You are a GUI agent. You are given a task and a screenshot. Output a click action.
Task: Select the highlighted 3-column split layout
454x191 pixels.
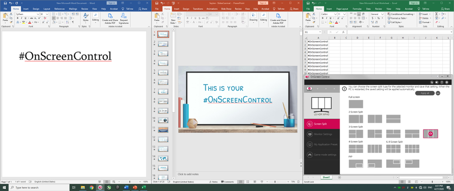point(431,134)
